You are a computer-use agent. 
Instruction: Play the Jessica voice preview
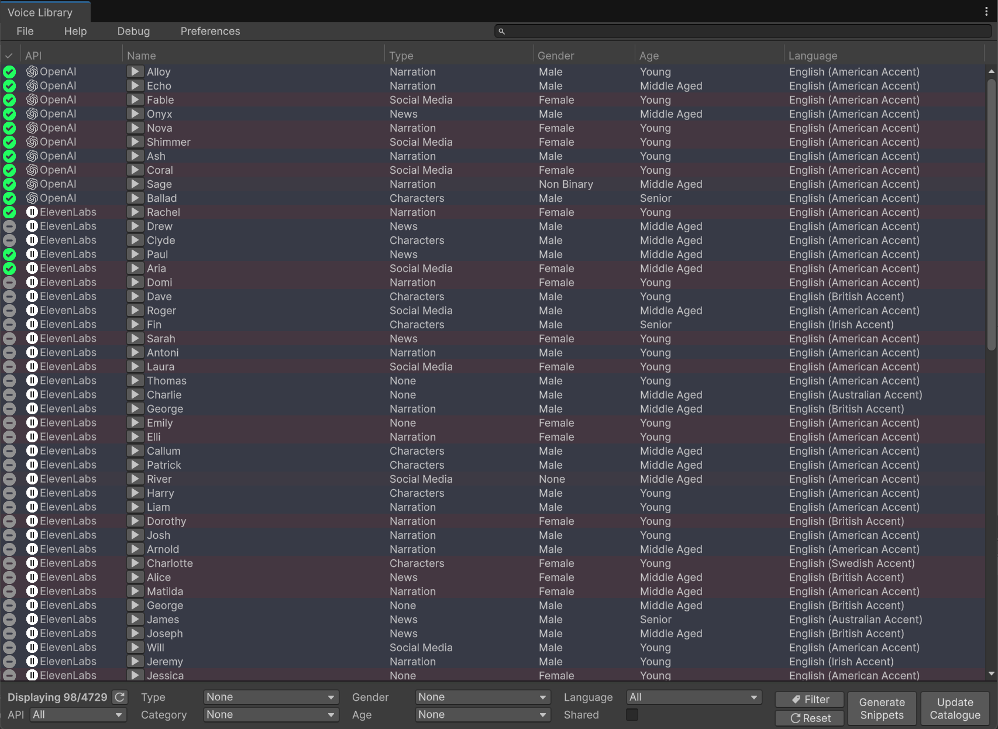point(135,675)
